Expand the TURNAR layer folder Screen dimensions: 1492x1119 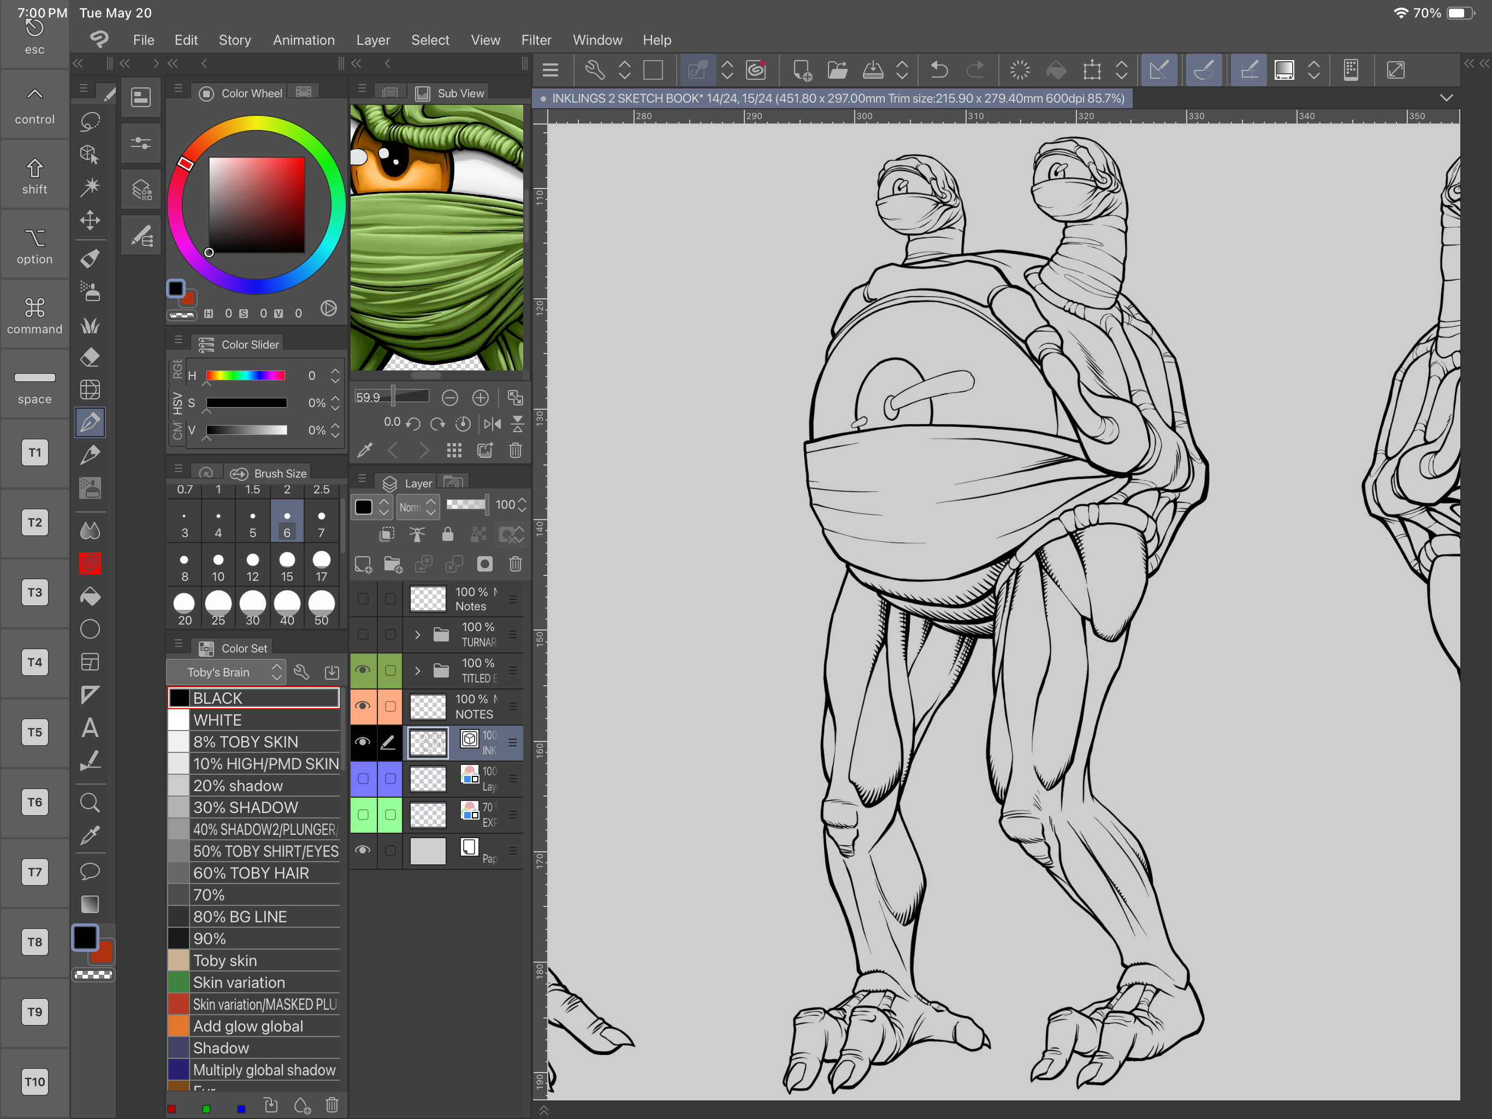[418, 634]
